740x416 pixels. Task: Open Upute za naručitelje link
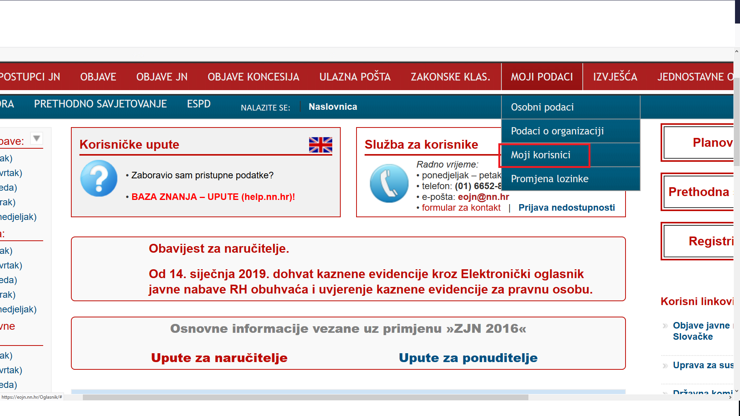tap(219, 358)
